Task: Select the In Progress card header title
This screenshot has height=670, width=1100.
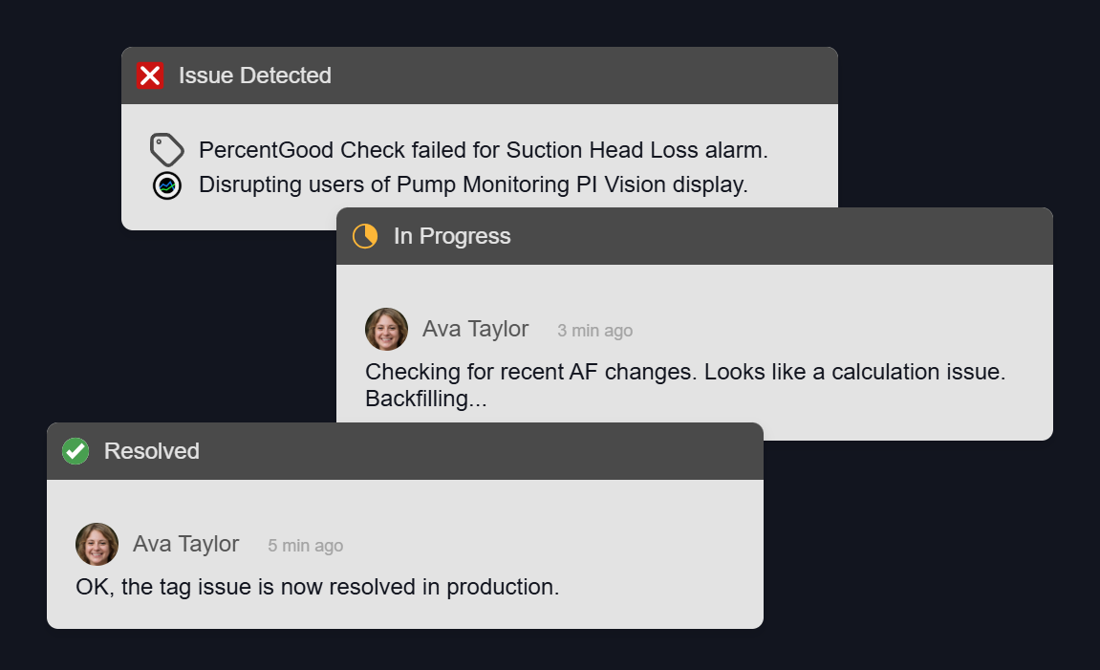Action: pos(452,236)
